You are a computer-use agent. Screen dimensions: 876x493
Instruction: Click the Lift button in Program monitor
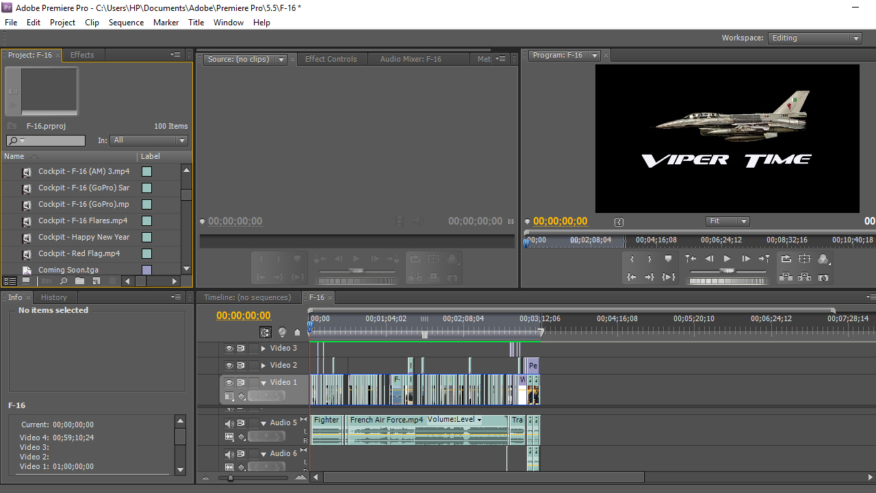pos(786,277)
